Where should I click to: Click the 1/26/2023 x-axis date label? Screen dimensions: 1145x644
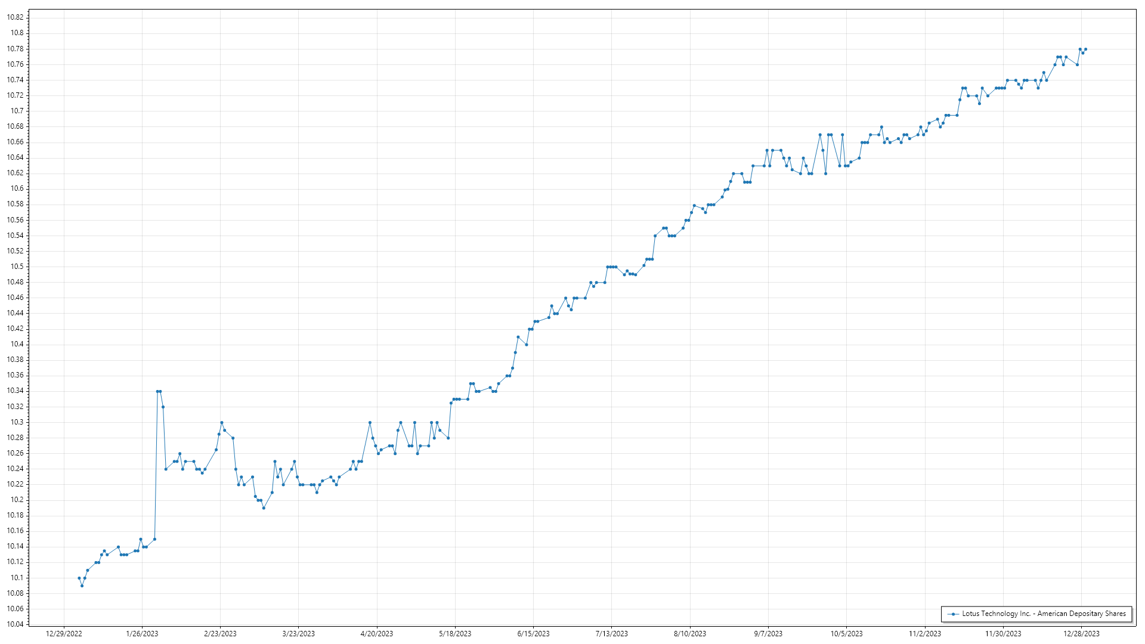[142, 634]
